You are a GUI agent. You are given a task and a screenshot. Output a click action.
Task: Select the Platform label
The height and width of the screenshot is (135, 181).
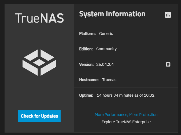pyautogui.click(x=87, y=34)
